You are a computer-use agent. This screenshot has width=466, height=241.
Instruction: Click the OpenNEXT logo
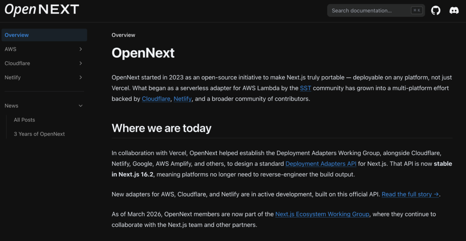42,10
